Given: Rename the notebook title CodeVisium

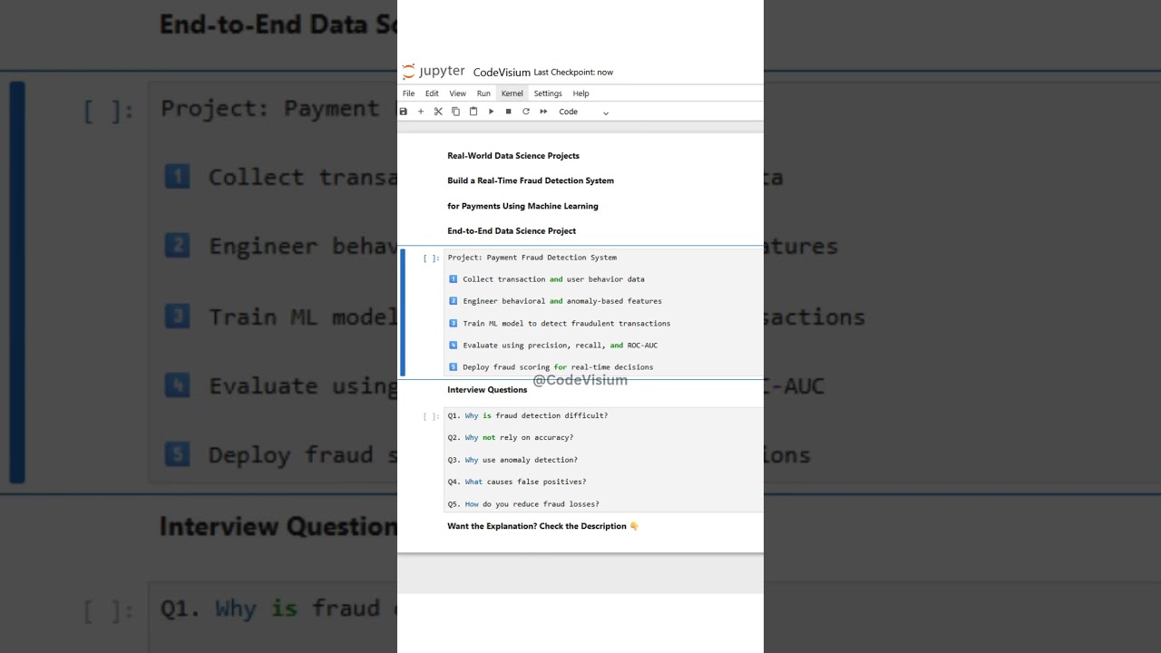Looking at the screenshot, I should pyautogui.click(x=502, y=73).
